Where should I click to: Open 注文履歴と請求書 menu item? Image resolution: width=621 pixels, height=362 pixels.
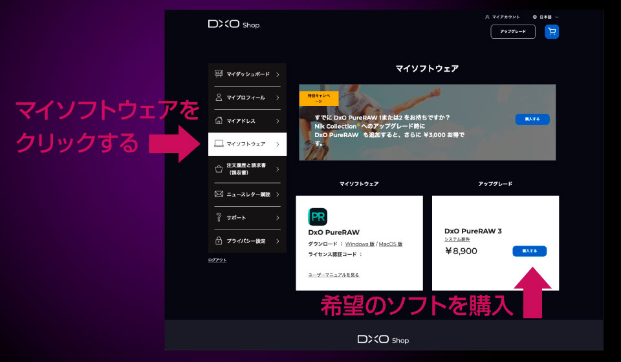(x=247, y=169)
